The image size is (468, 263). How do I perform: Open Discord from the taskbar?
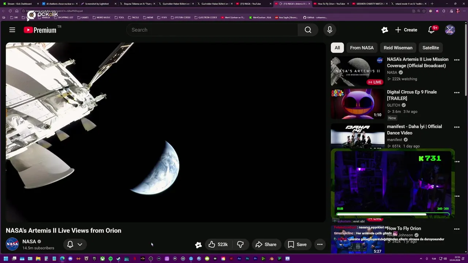[70, 259]
